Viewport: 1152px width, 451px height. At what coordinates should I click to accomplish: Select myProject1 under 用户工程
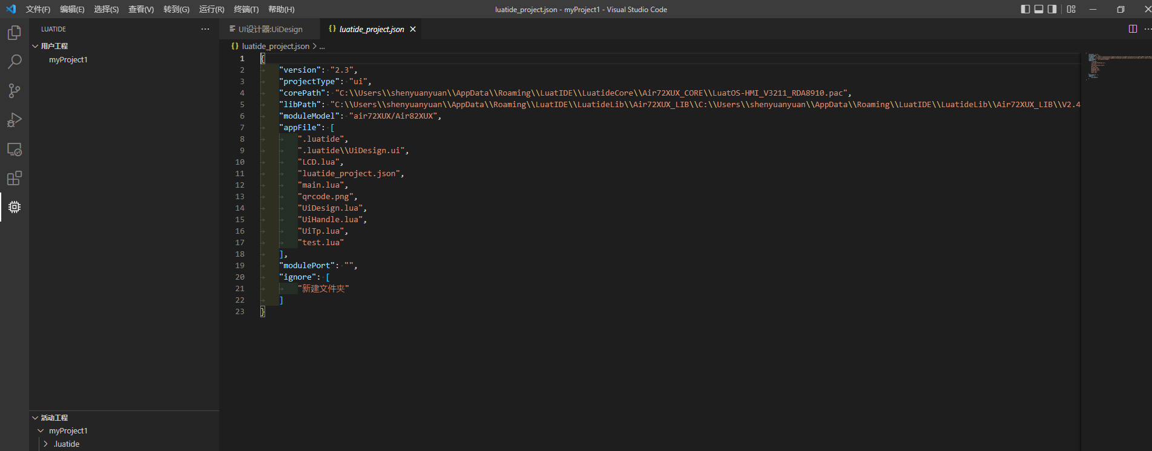tap(68, 60)
